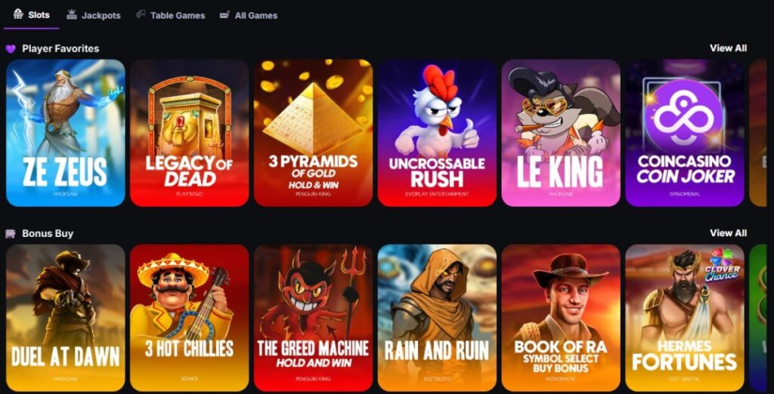The image size is (774, 394).
Task: Click the Table Games tab icon
Action: click(140, 15)
